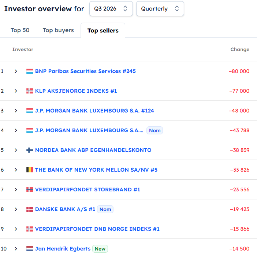Click the −14 500 change value

[239, 249]
